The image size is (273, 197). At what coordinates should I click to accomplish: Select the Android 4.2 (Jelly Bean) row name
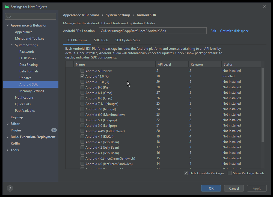coord(102,147)
